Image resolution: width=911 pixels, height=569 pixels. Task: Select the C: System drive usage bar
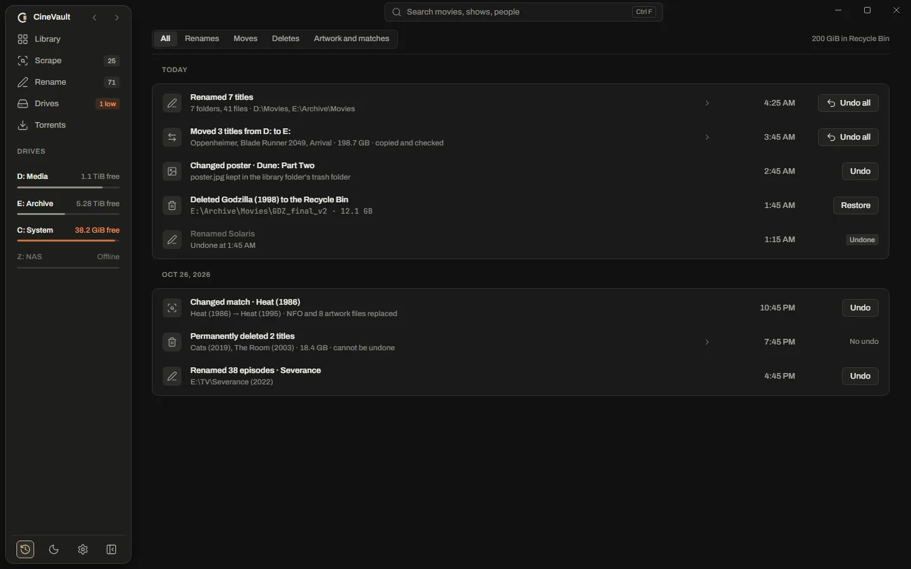pyautogui.click(x=68, y=240)
